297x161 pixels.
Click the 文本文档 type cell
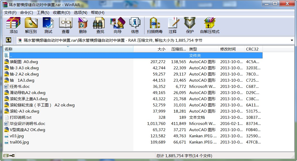197,117
